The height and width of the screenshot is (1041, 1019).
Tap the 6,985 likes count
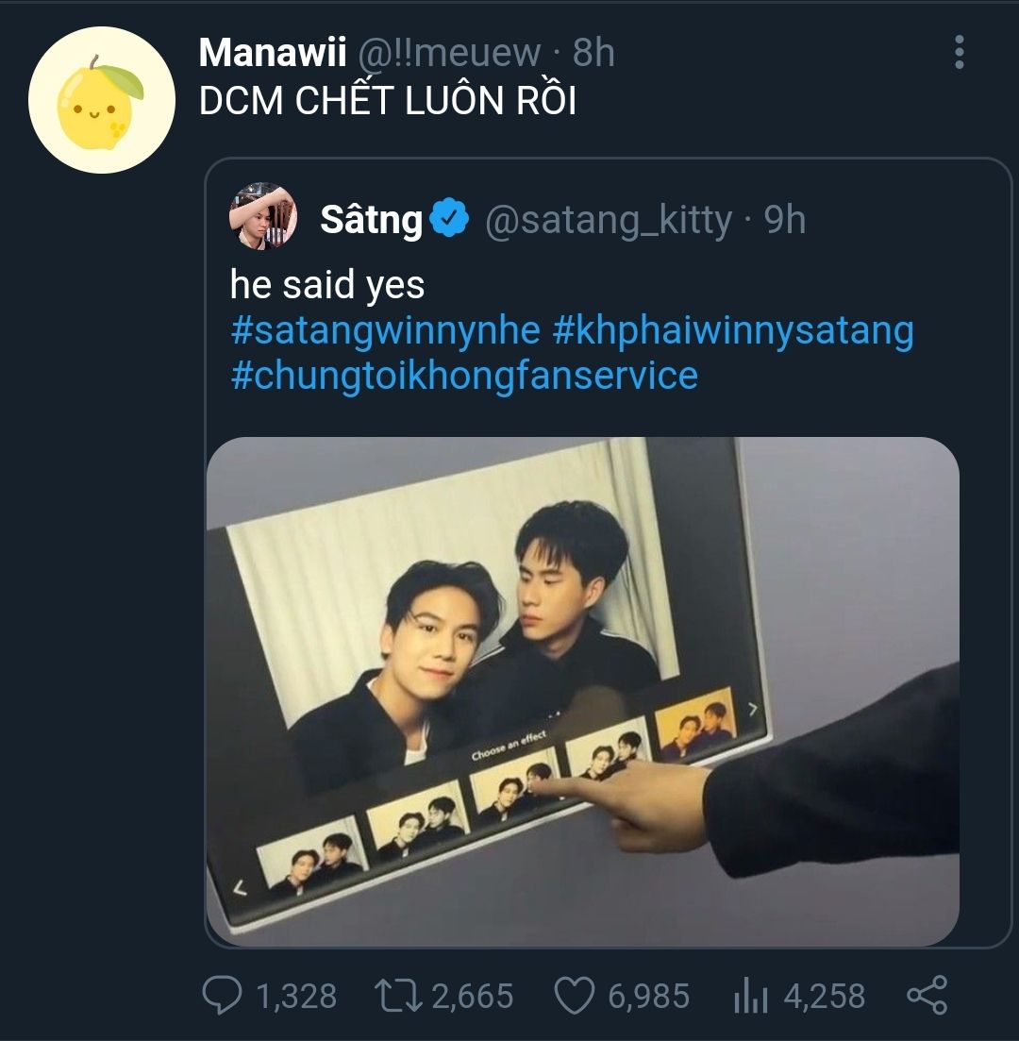point(649,997)
